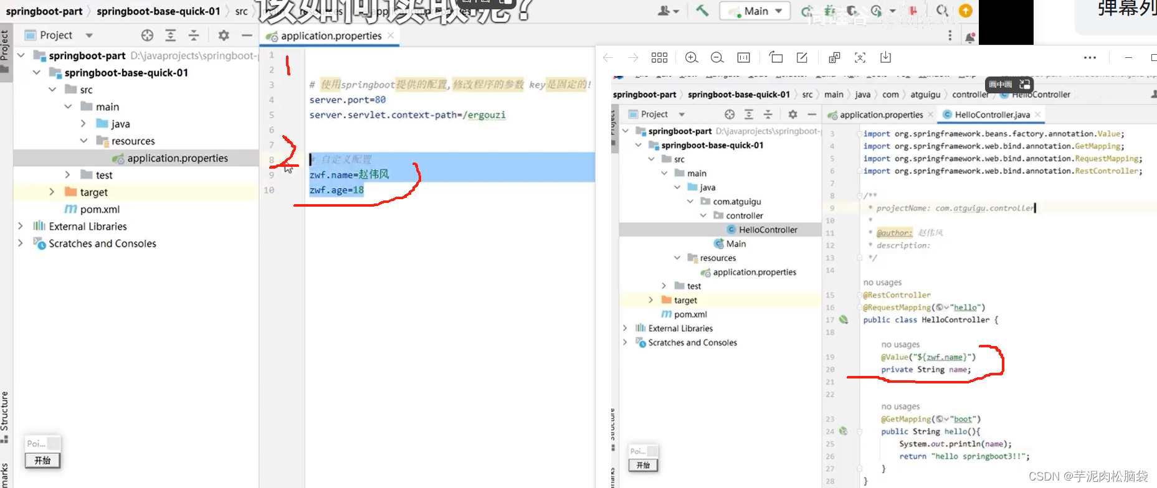Click the notifications bell icon

[970, 37]
